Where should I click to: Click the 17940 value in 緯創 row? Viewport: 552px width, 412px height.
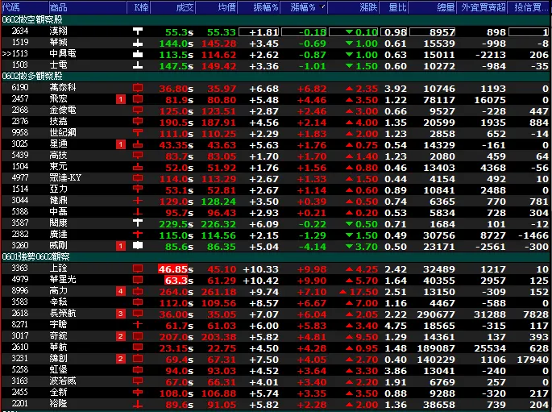coord(533,359)
